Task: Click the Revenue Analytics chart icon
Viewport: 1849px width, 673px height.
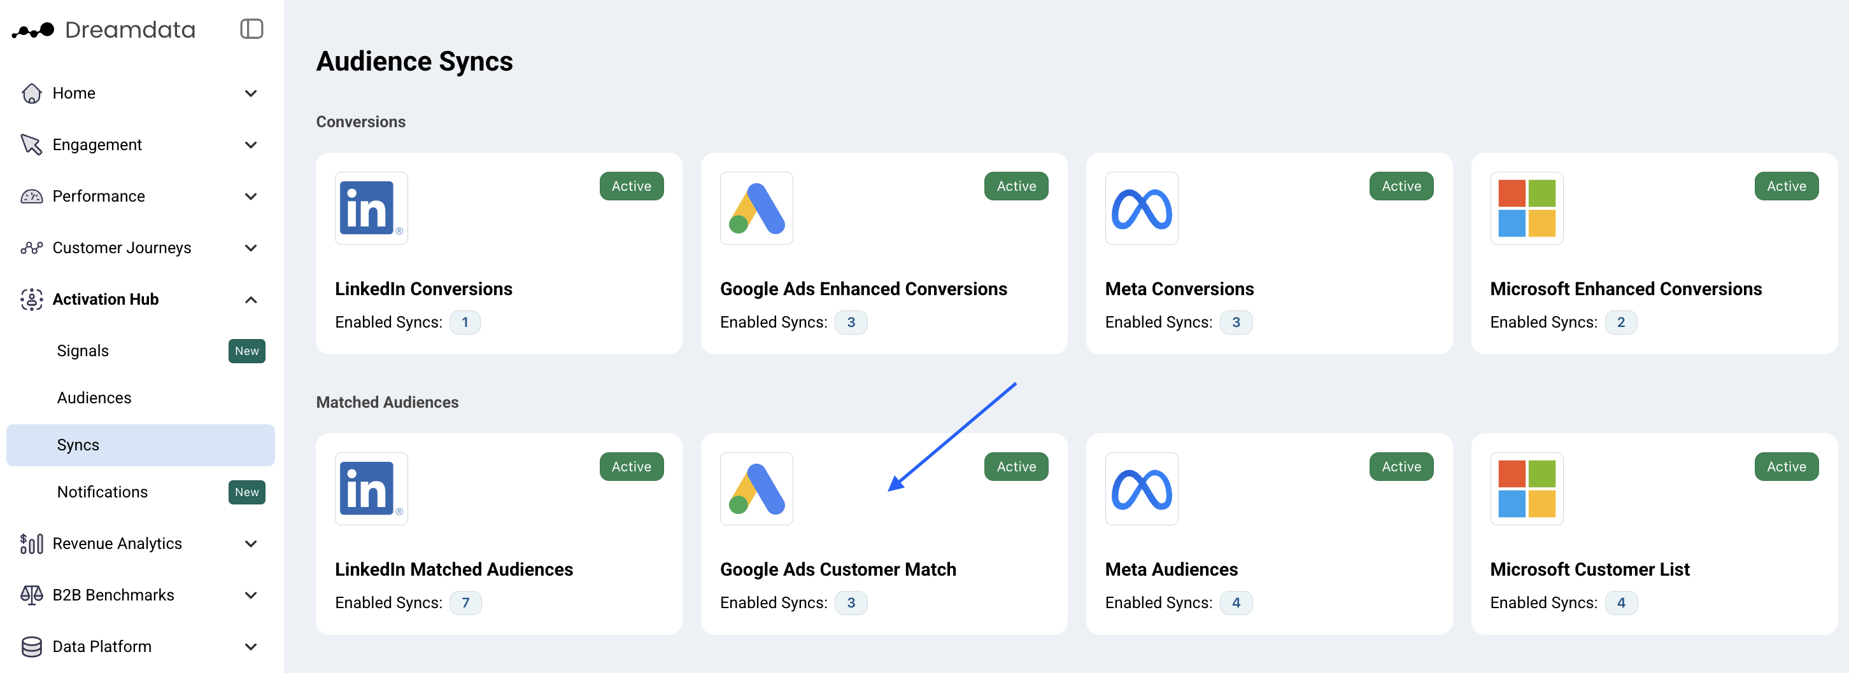Action: 32,544
